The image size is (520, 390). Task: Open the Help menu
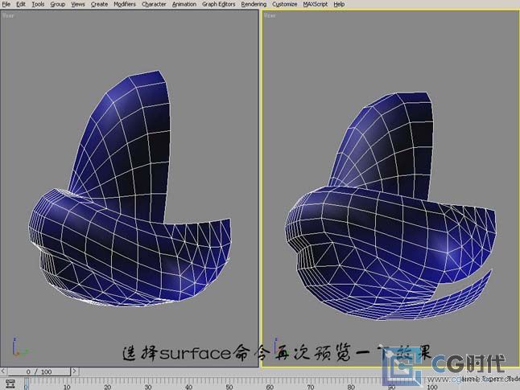(x=339, y=4)
